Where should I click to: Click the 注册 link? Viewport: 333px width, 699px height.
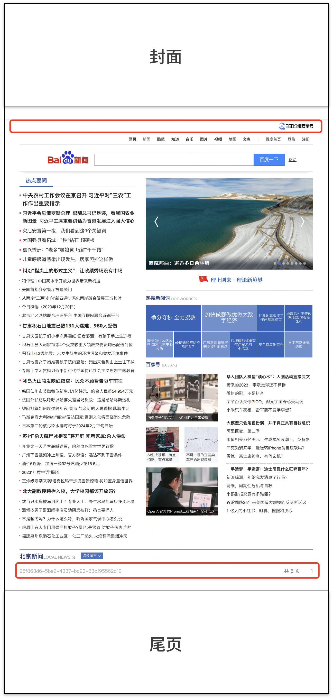(x=306, y=139)
